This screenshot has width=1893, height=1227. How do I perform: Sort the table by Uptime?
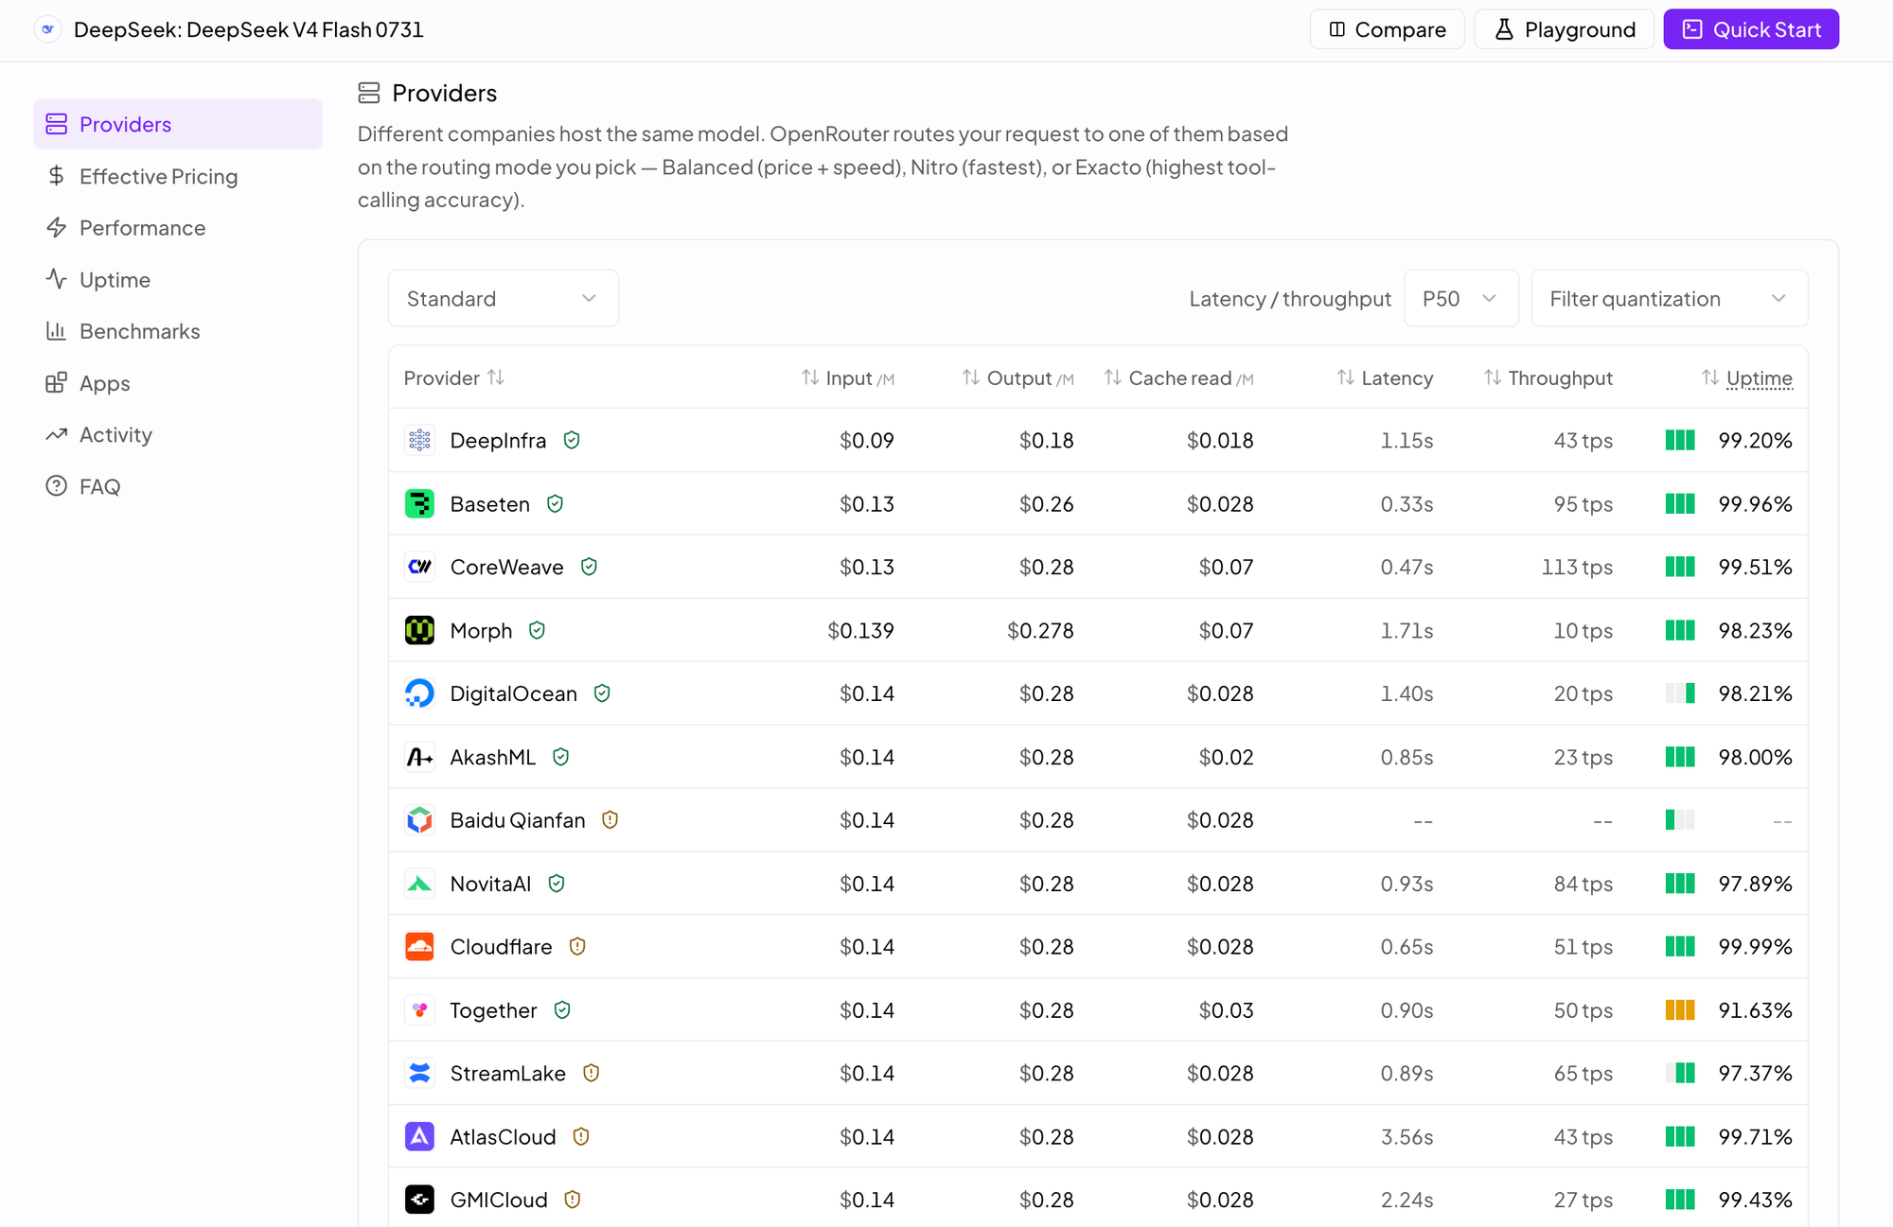1747,378
